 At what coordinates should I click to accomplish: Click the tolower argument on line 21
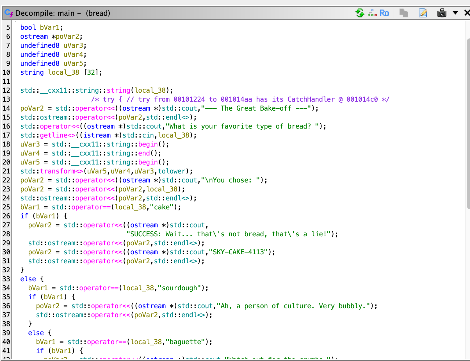pos(172,171)
